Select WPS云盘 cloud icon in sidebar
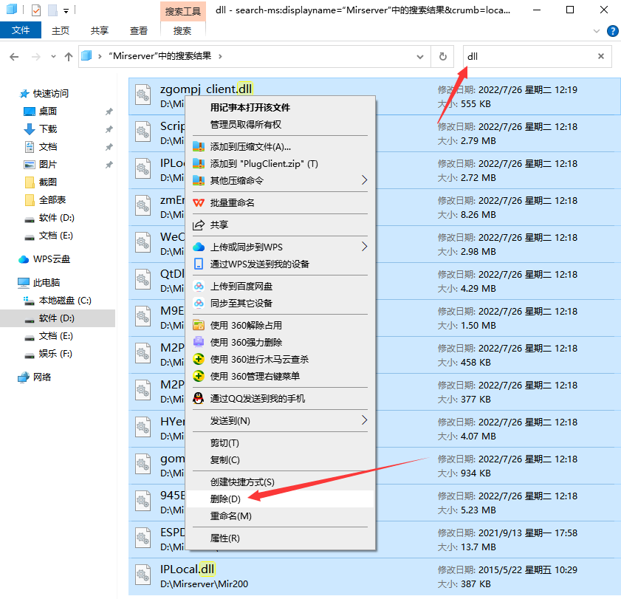 click(24, 259)
